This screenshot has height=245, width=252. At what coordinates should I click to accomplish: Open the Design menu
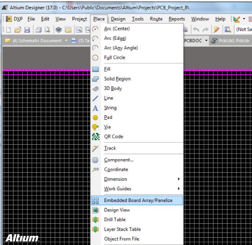tap(118, 19)
